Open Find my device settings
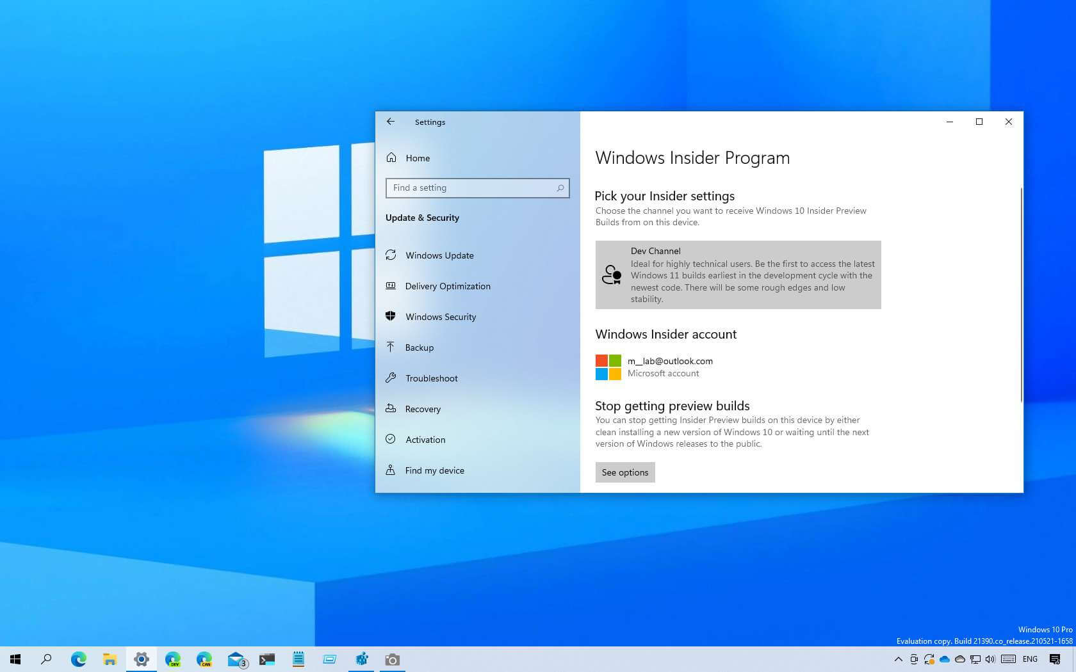The image size is (1076, 672). pyautogui.click(x=434, y=470)
